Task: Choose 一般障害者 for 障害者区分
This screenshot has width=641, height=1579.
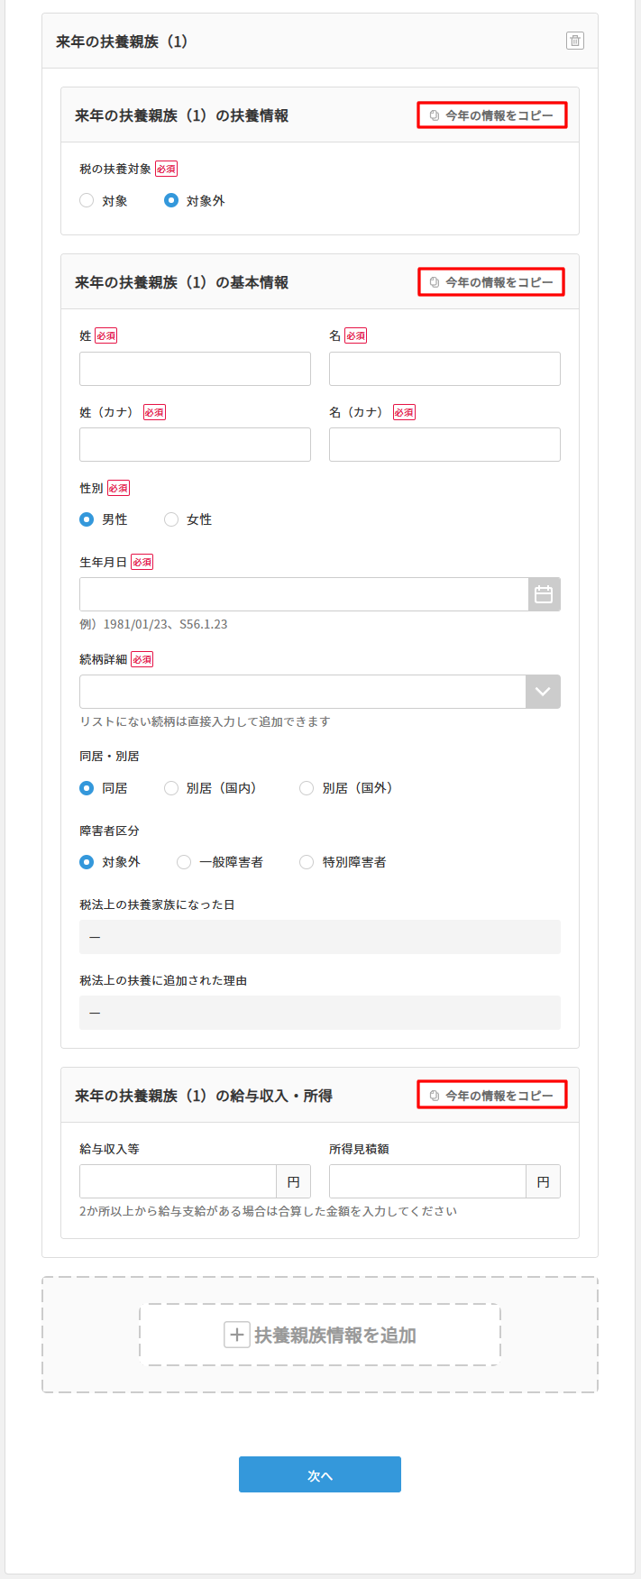Action: pos(184,862)
